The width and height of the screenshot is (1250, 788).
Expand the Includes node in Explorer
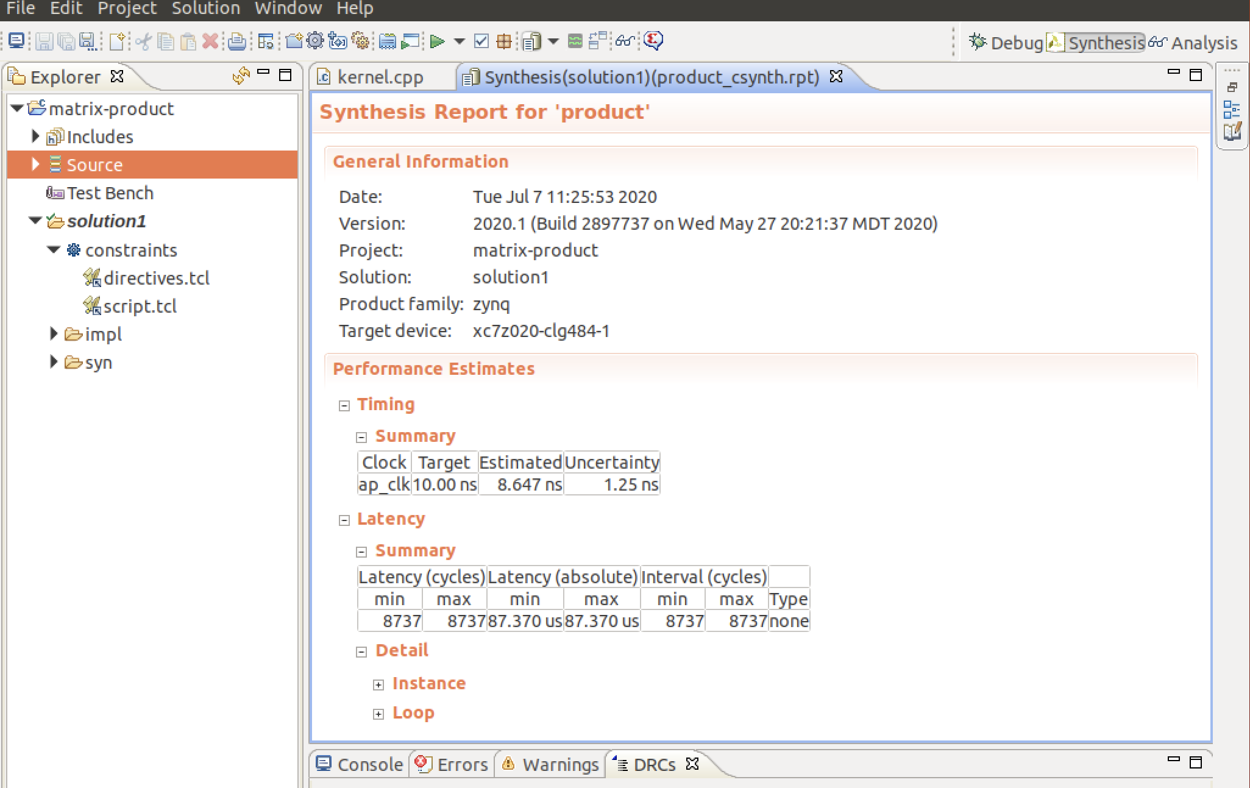click(x=35, y=137)
